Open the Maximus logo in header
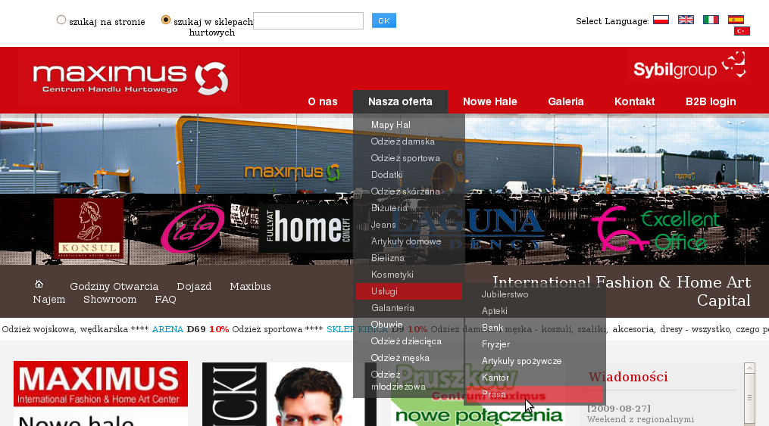Screen dimensions: 769x426 (130, 79)
